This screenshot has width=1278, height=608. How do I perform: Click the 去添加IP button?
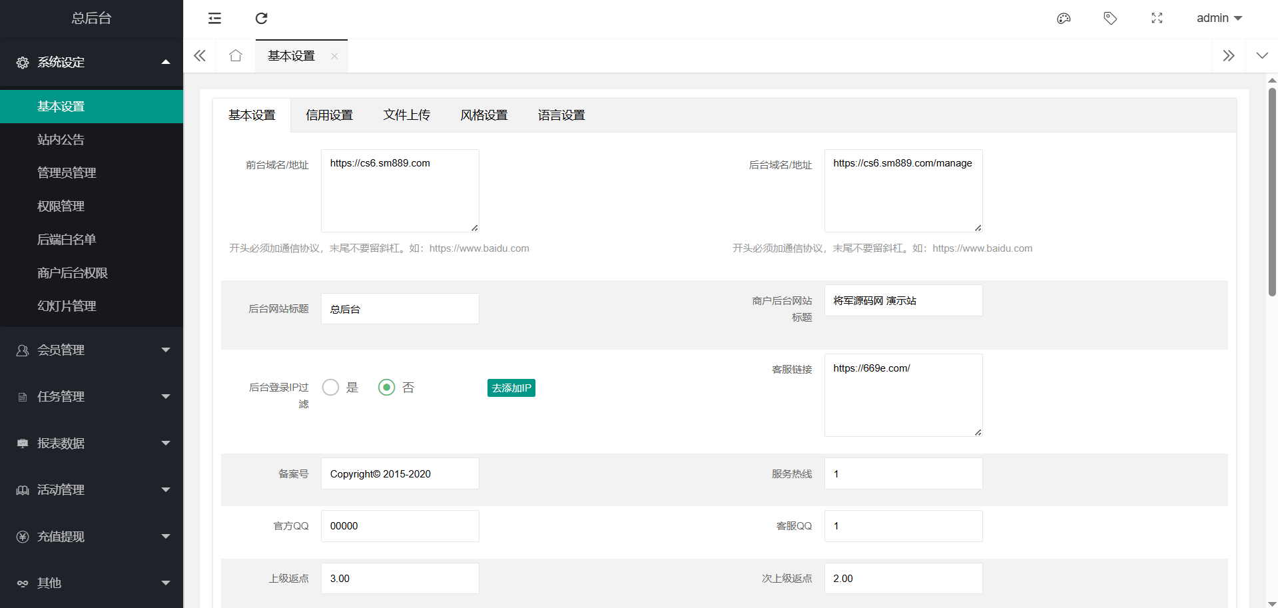511,388
